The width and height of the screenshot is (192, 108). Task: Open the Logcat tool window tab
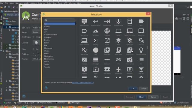click(29, 103)
